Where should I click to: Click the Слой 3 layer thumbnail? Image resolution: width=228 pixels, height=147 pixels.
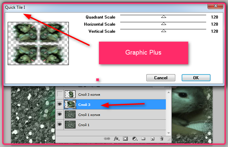pyautogui.click(x=70, y=104)
